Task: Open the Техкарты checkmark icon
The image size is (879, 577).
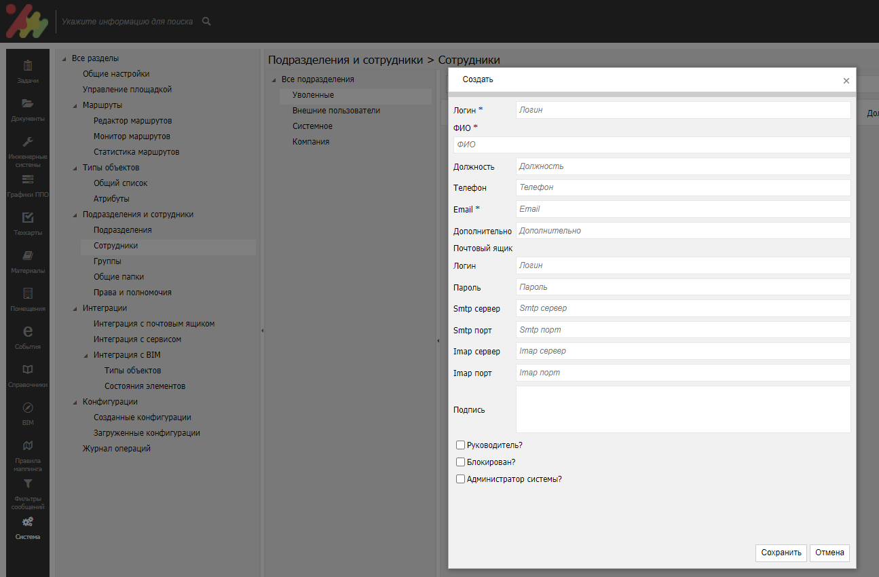Action: tap(28, 218)
